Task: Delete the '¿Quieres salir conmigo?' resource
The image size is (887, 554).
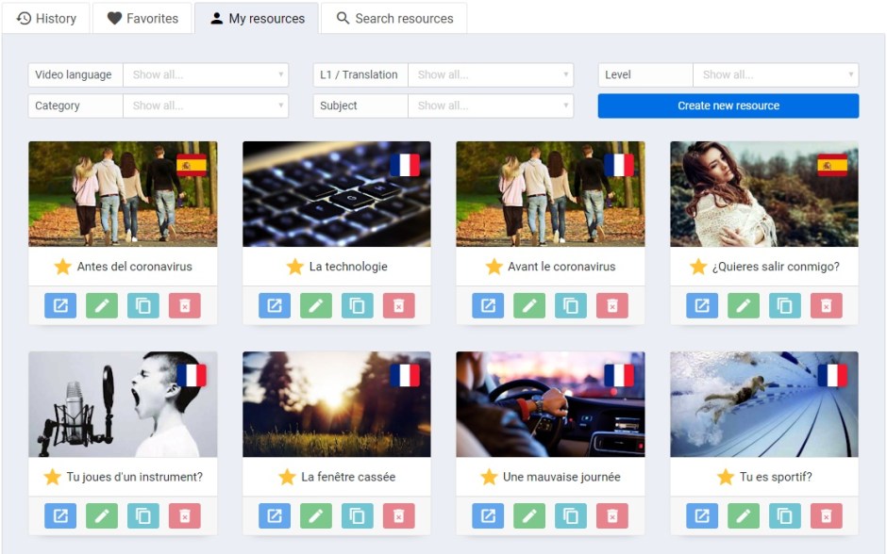Action: [x=827, y=305]
